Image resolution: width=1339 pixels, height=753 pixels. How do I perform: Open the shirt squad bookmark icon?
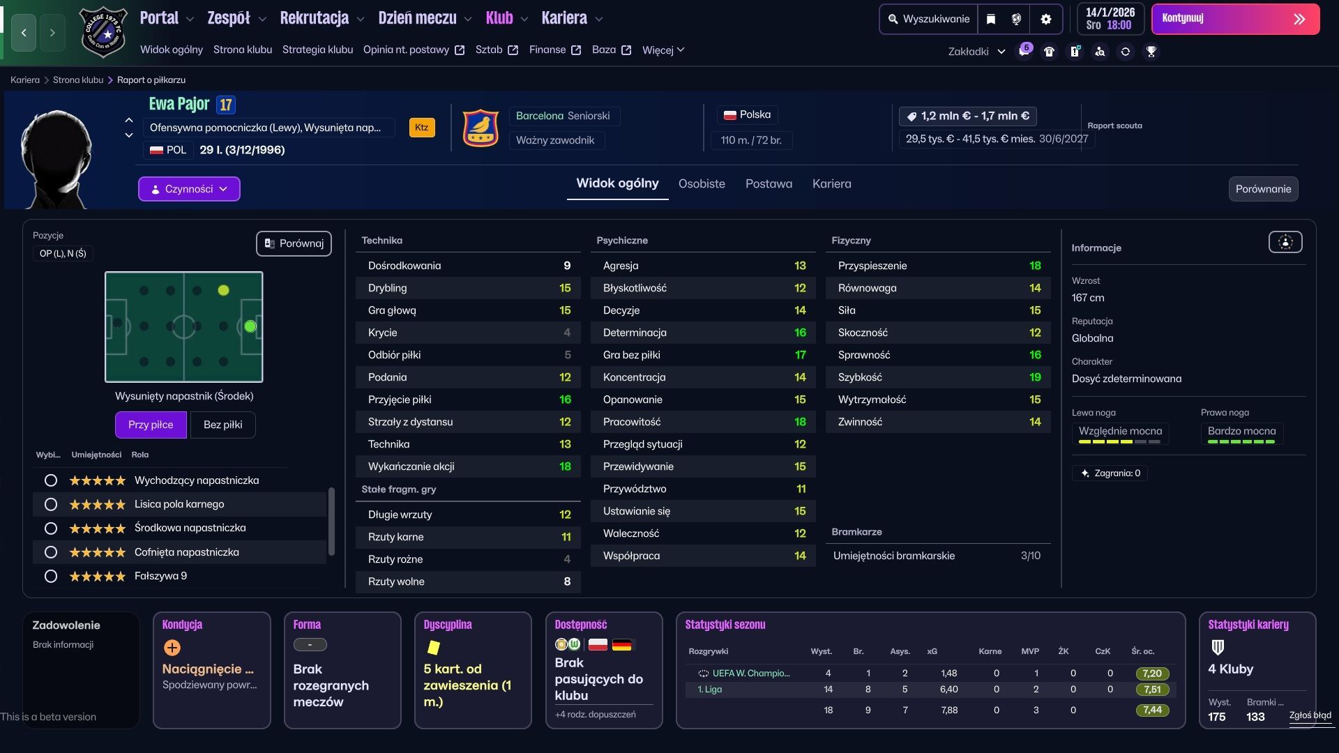(1049, 52)
